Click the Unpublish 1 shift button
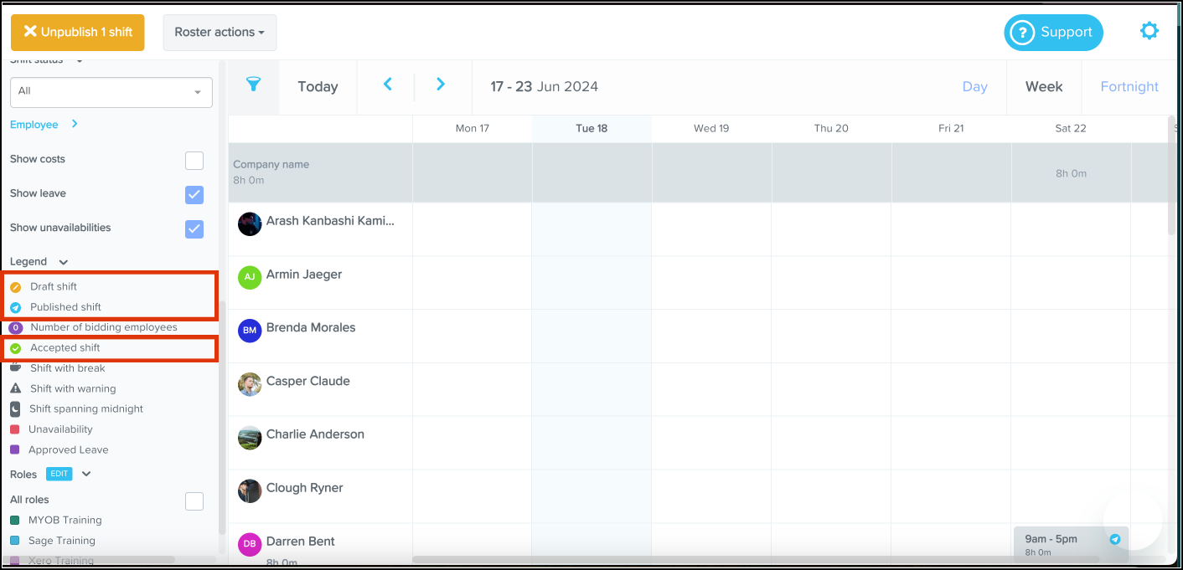The height and width of the screenshot is (570, 1183). (78, 33)
